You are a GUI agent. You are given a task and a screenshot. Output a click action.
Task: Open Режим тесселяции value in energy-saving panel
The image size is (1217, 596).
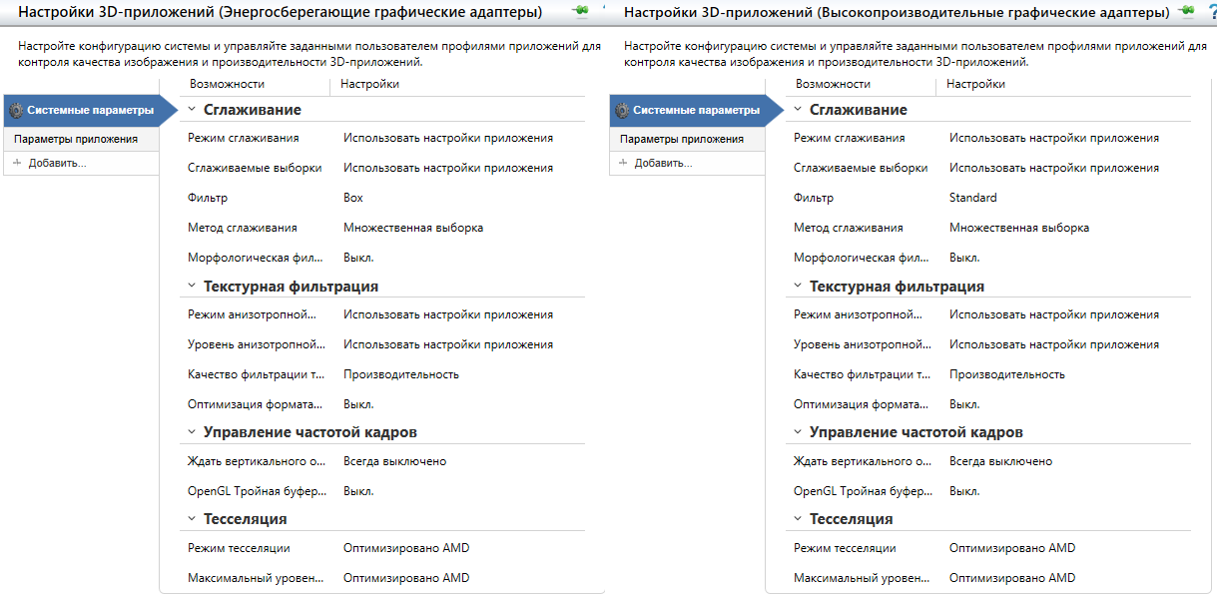coord(406,548)
